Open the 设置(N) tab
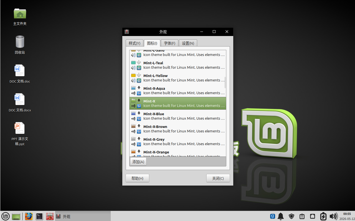 click(x=188, y=43)
